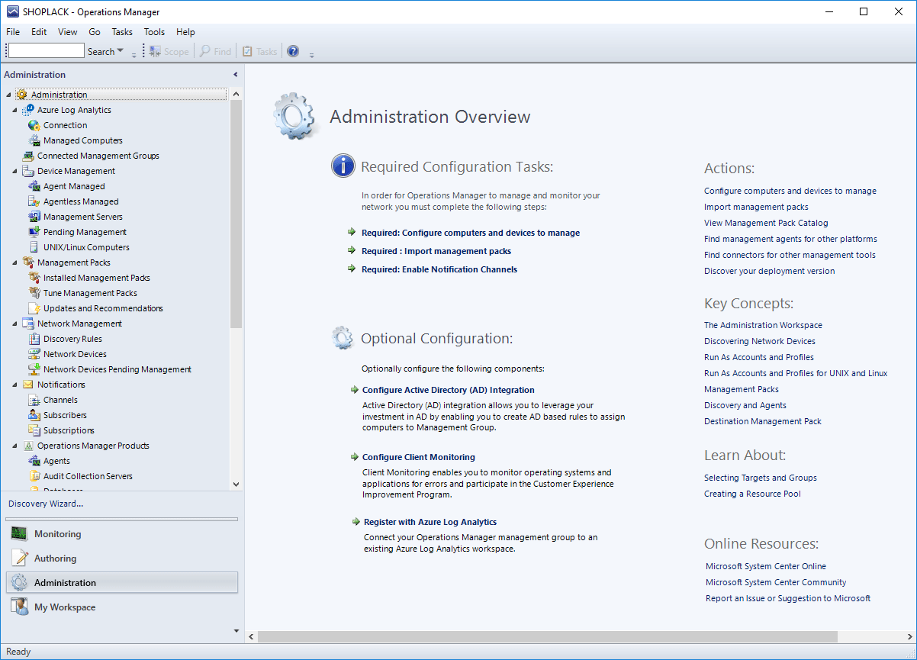Viewport: 917px width, 660px height.
Task: Open the Tasks menu
Action: point(122,32)
